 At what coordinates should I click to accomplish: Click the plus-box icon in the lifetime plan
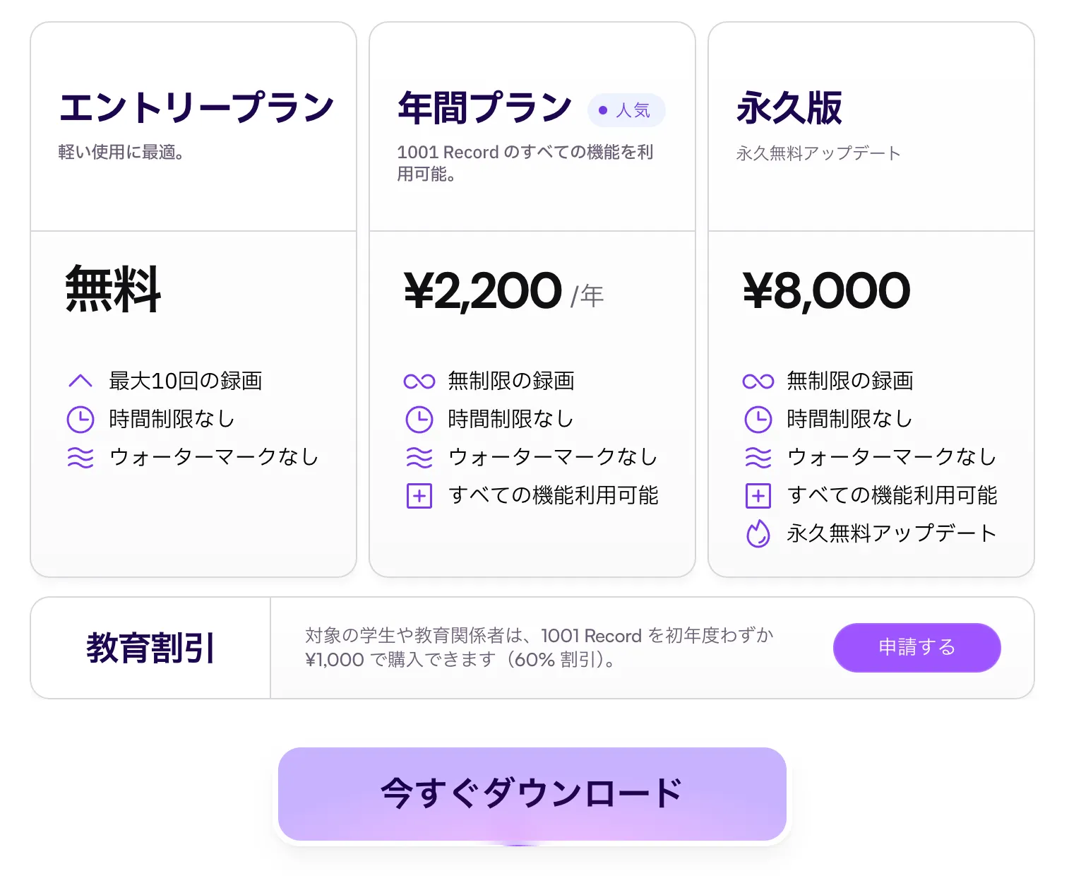point(758,496)
